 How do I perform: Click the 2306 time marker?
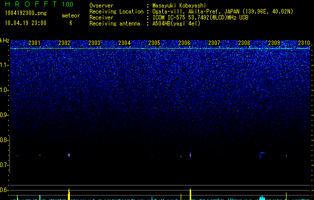pyautogui.click(x=184, y=43)
